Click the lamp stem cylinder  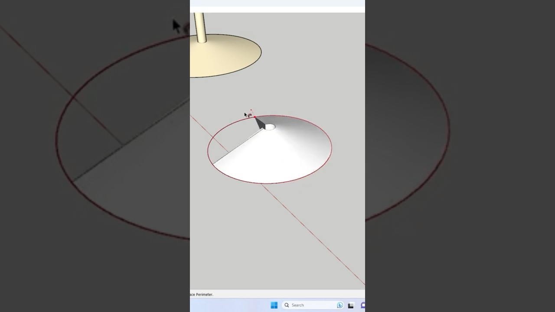pyautogui.click(x=199, y=27)
